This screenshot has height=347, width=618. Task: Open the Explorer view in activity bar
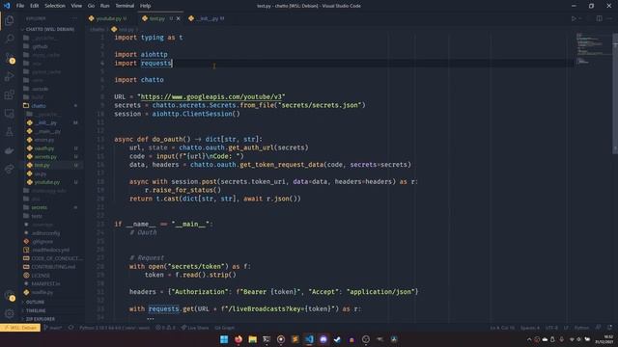10,20
